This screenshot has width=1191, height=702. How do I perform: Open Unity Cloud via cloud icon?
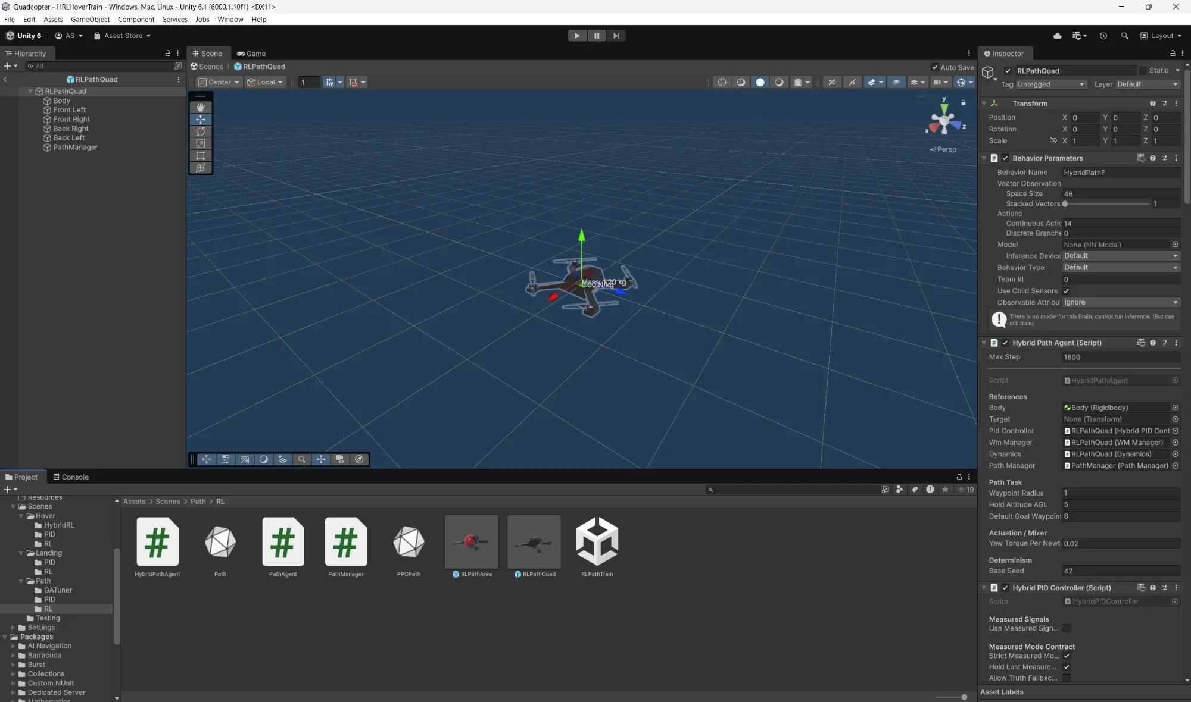click(x=1058, y=36)
